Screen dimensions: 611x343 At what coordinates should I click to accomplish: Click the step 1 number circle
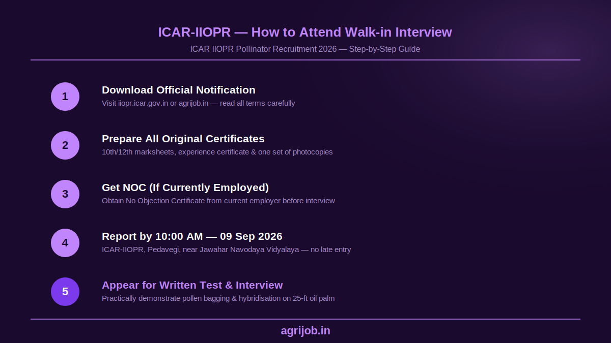[65, 97]
